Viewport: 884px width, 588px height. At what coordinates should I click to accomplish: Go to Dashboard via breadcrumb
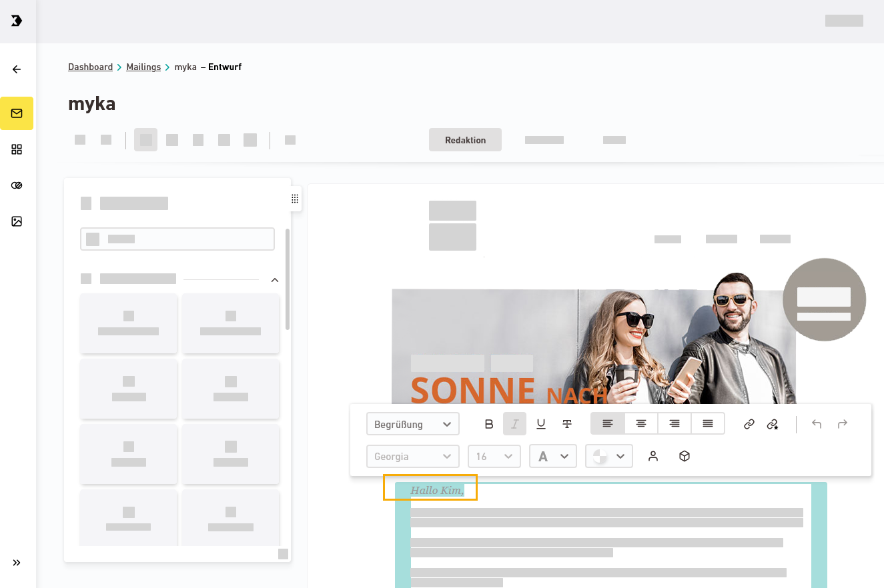tap(90, 67)
